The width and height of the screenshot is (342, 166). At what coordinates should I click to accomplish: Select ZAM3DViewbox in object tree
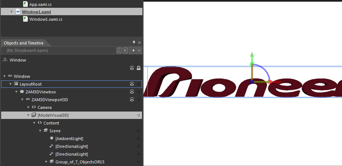coord(41,92)
